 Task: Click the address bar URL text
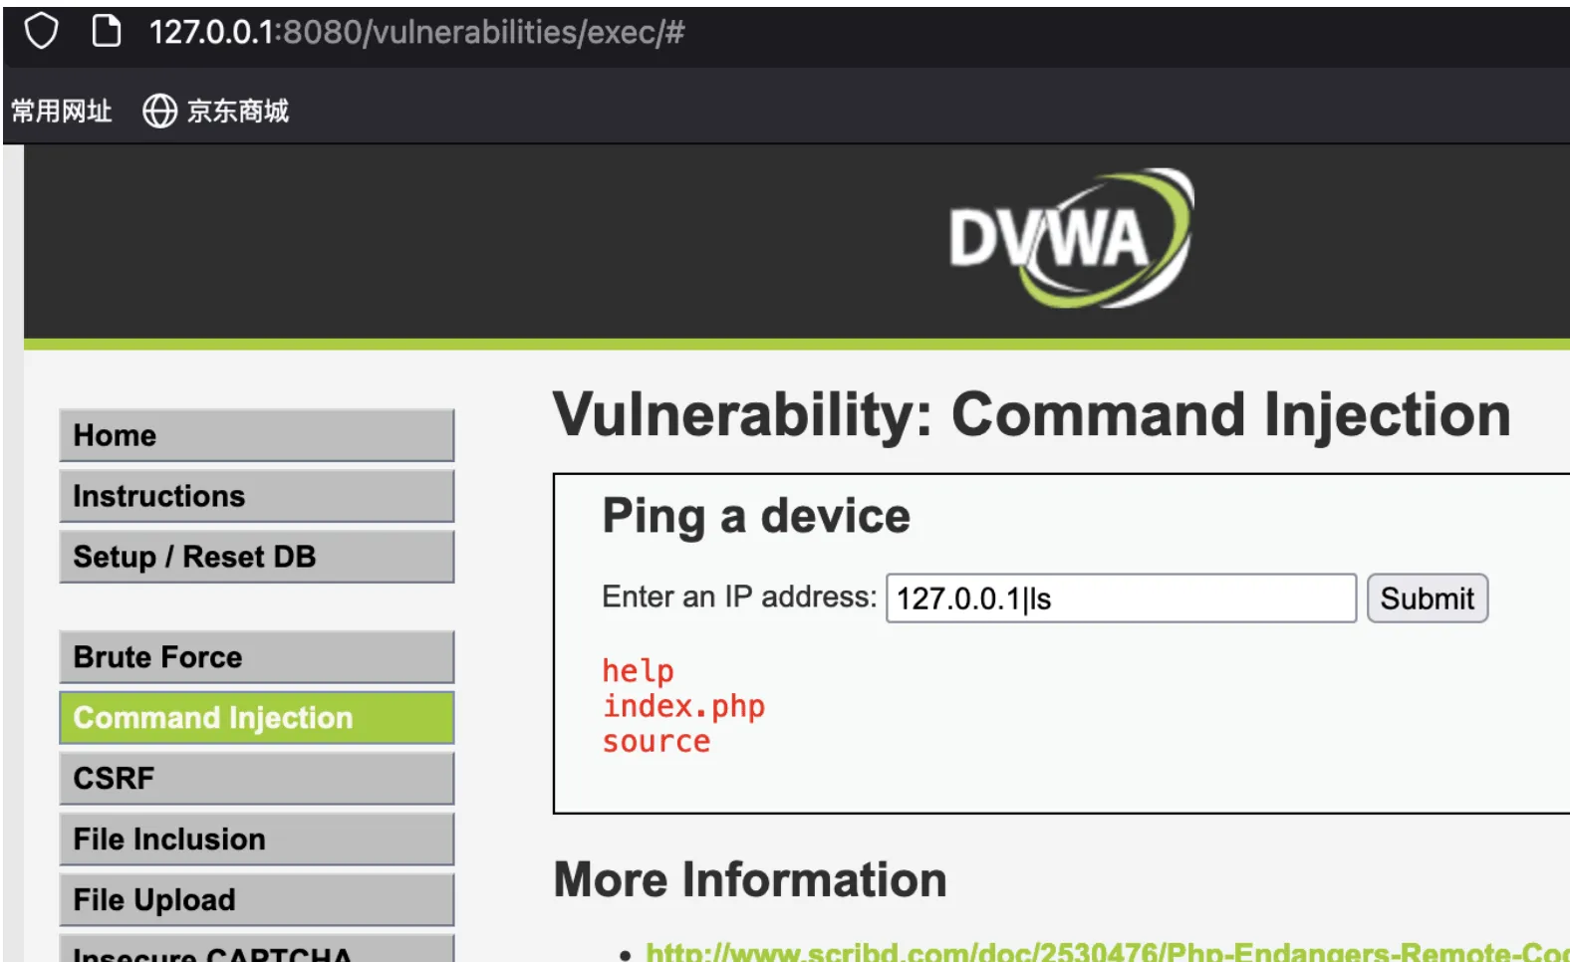click(416, 32)
